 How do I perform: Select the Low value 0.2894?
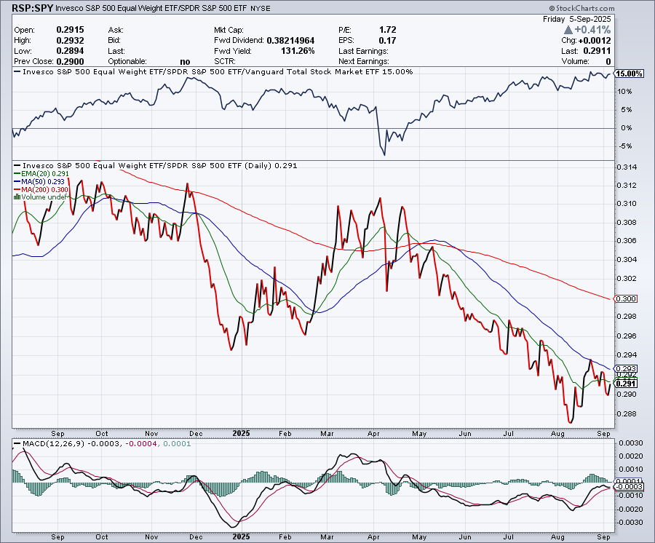coord(70,51)
